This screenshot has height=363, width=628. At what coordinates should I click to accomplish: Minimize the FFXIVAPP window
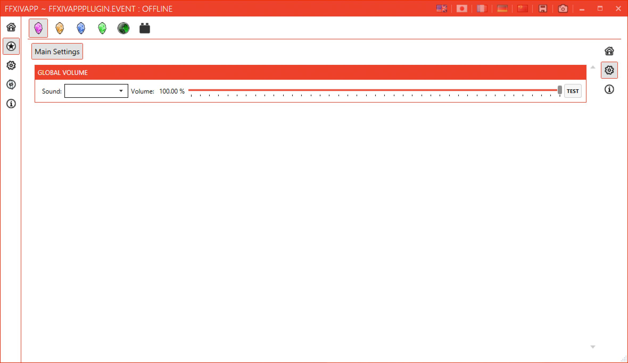coord(582,9)
